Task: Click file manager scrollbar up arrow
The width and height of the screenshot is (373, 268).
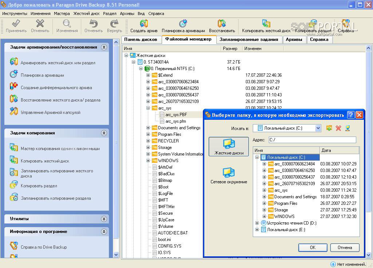Action: click(x=368, y=48)
